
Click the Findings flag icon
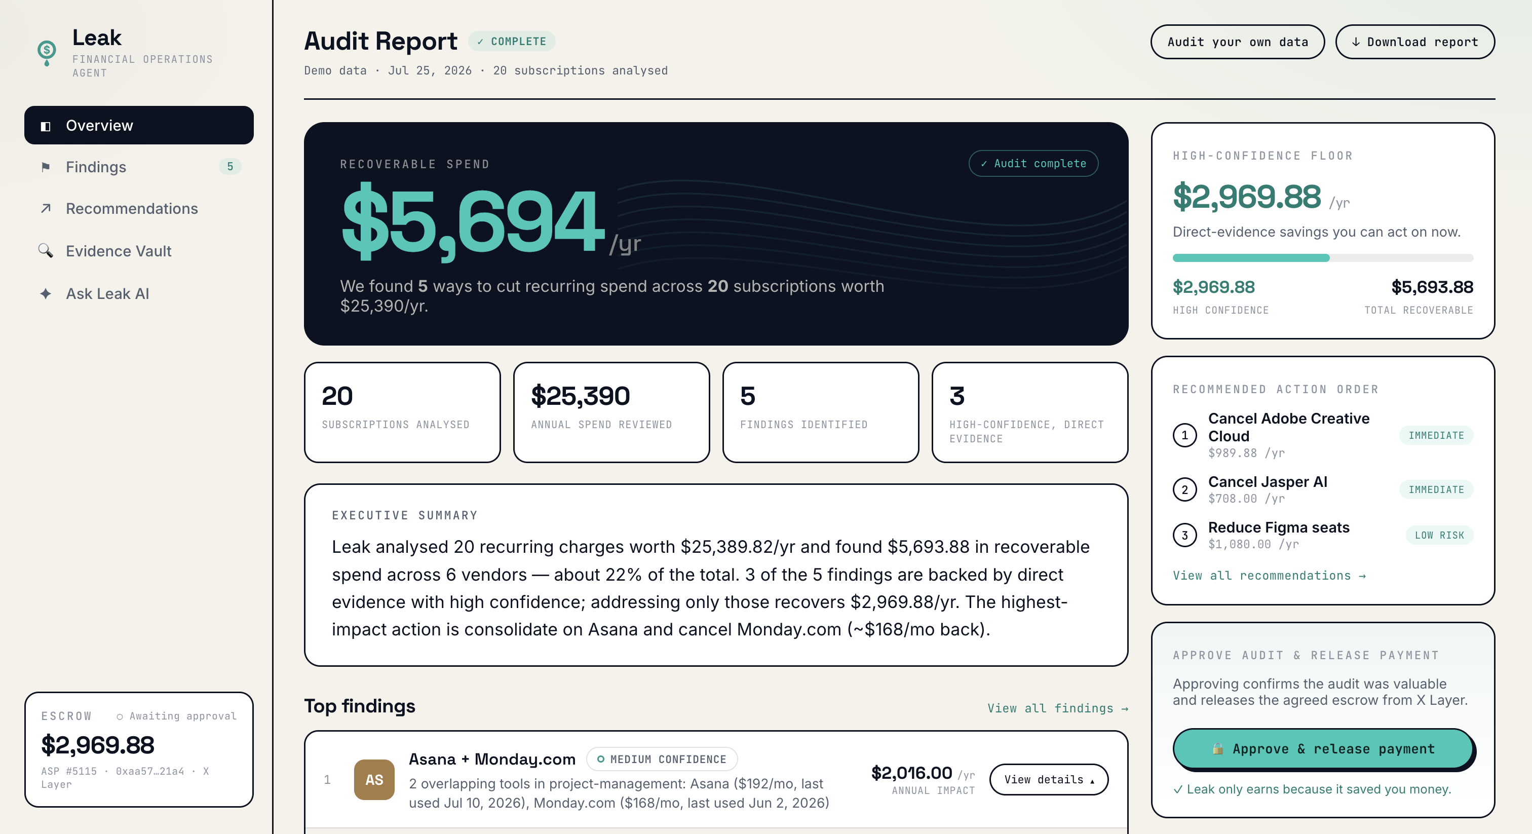tap(45, 167)
